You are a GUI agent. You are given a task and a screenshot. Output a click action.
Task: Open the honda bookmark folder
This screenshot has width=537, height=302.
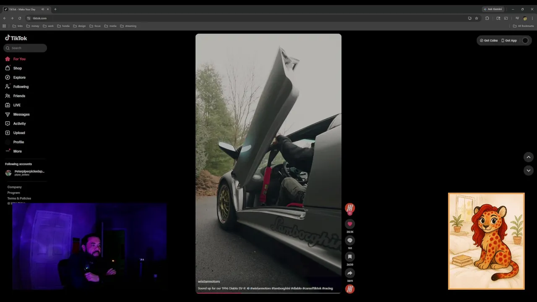pos(63,26)
